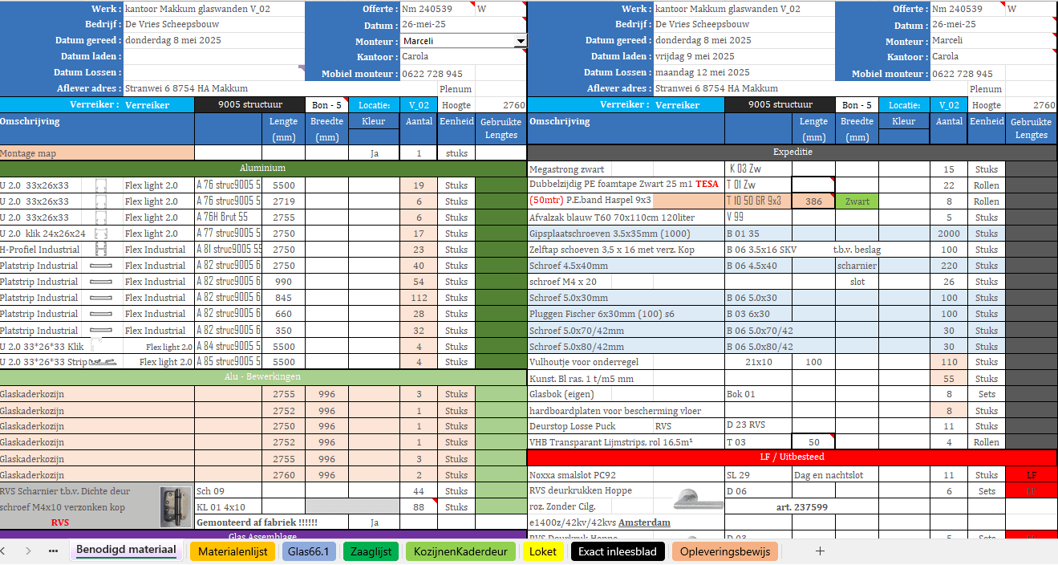Click the underlined Amsterdam text
Screen dimensions: 1058x565
pyautogui.click(x=644, y=522)
